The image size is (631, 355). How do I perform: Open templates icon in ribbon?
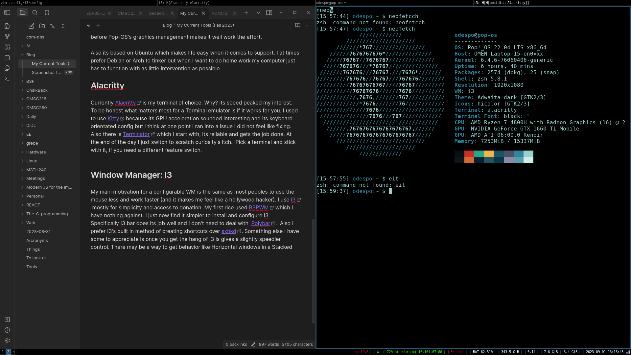click(x=7, y=68)
